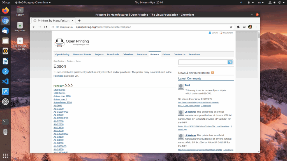This screenshot has height=161, width=287.
Task: Open a new browser tab
Action: 79,21
